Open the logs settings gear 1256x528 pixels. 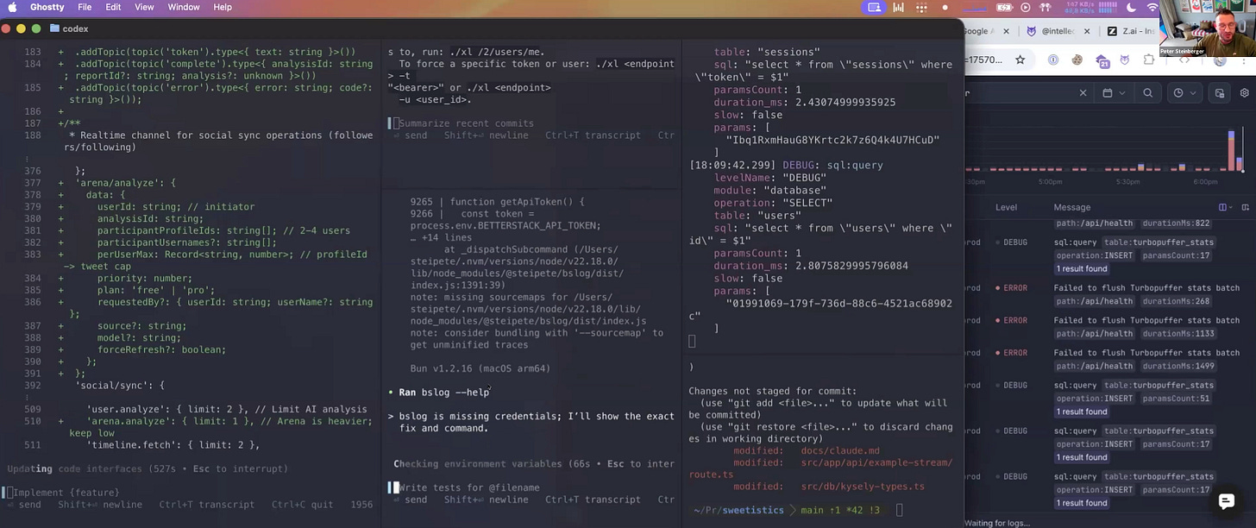click(1245, 92)
